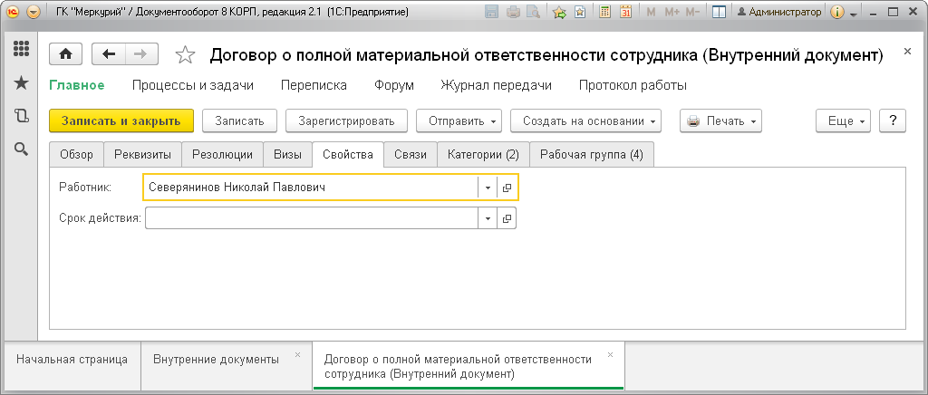Click the M- memory button
This screenshot has height=395, width=928.
(x=692, y=12)
